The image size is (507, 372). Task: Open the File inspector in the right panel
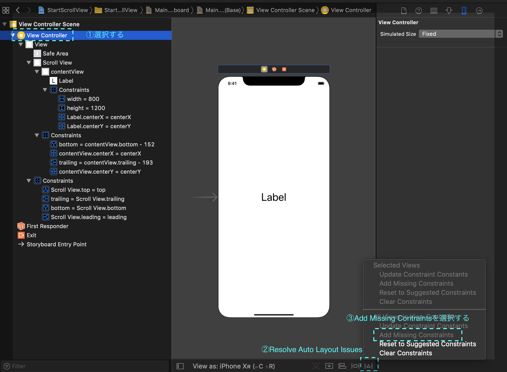404,10
